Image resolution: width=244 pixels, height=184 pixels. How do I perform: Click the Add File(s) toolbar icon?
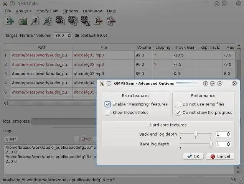point(10,21)
